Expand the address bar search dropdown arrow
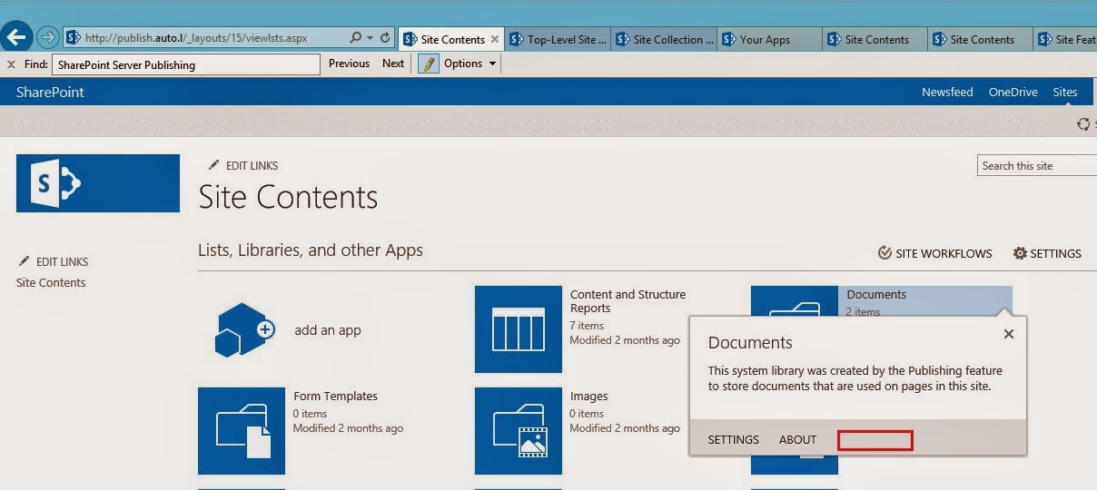 (x=370, y=38)
